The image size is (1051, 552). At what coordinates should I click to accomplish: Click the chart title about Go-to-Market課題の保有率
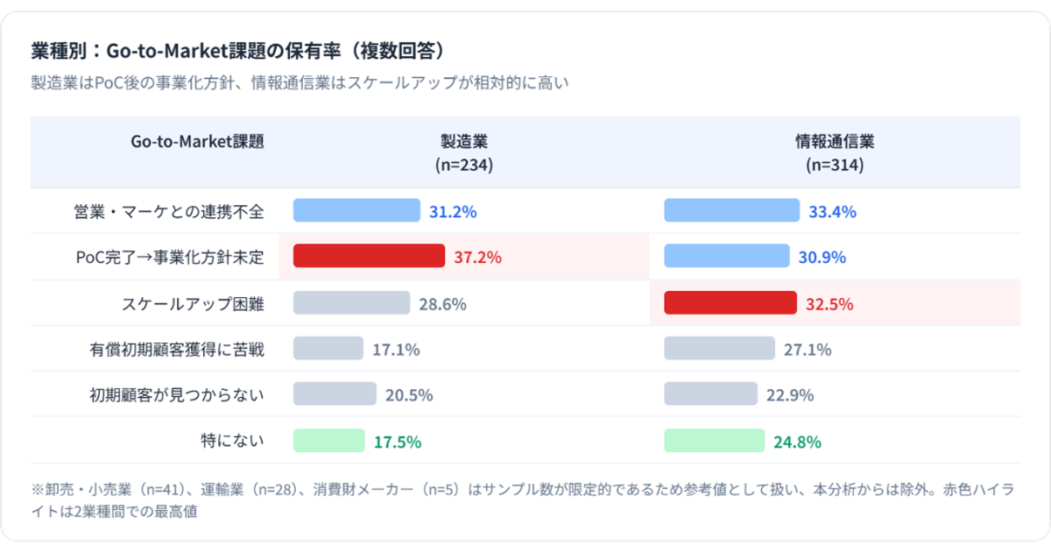243,50
